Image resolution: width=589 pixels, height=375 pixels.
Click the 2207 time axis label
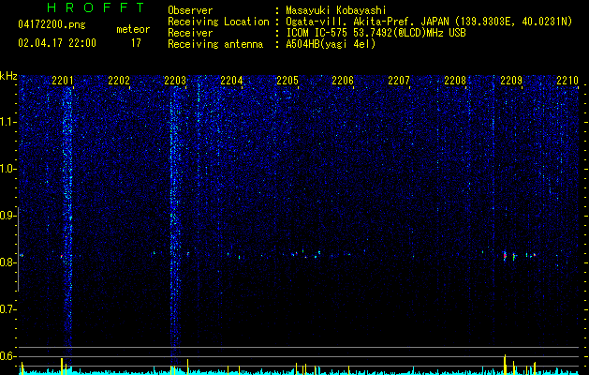[x=399, y=81]
